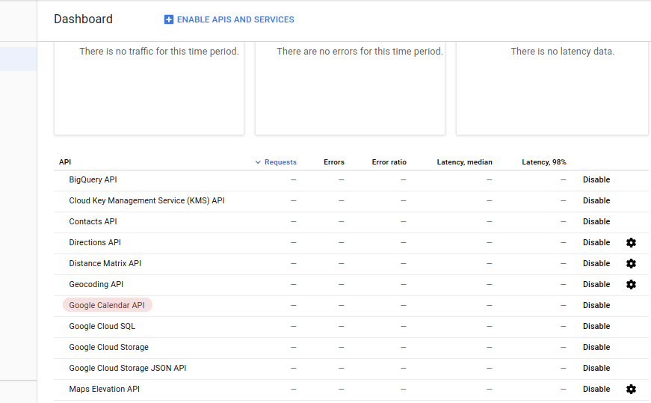
Task: Disable the Google Calendar API
Action: pos(596,305)
